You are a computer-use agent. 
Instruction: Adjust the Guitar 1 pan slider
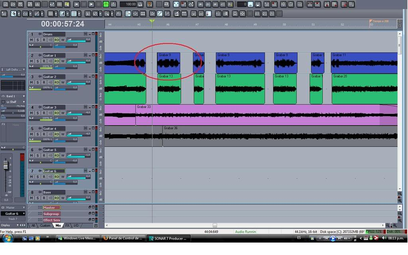pyautogui.click(x=41, y=67)
